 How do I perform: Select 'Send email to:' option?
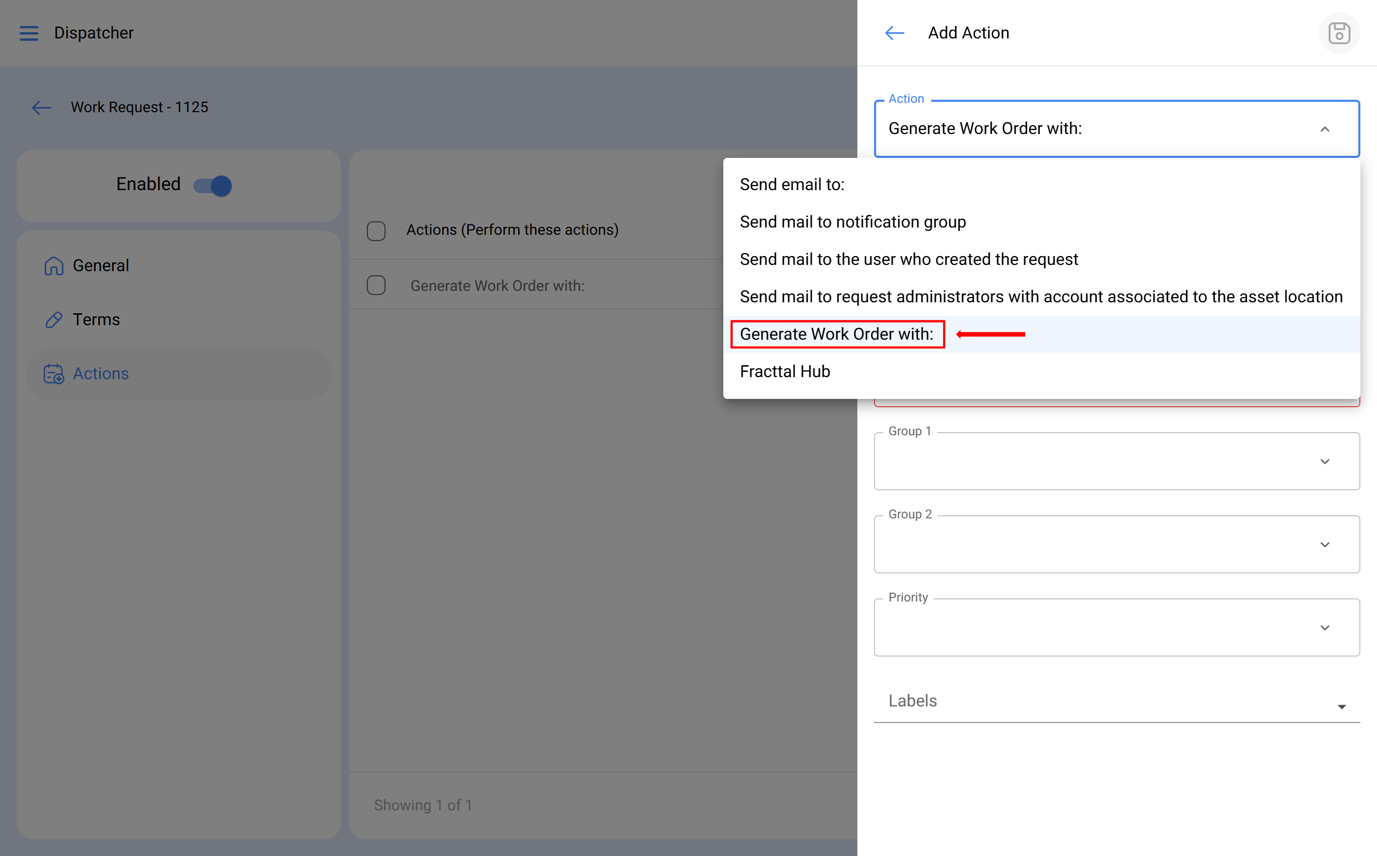pos(791,184)
